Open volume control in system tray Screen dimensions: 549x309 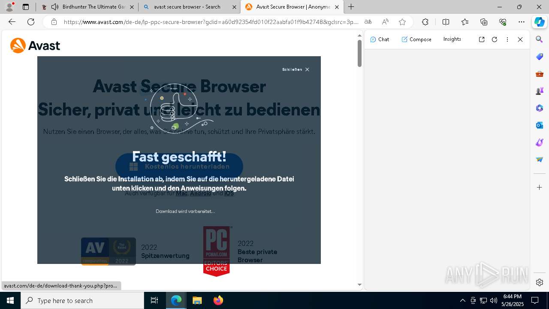click(x=494, y=300)
